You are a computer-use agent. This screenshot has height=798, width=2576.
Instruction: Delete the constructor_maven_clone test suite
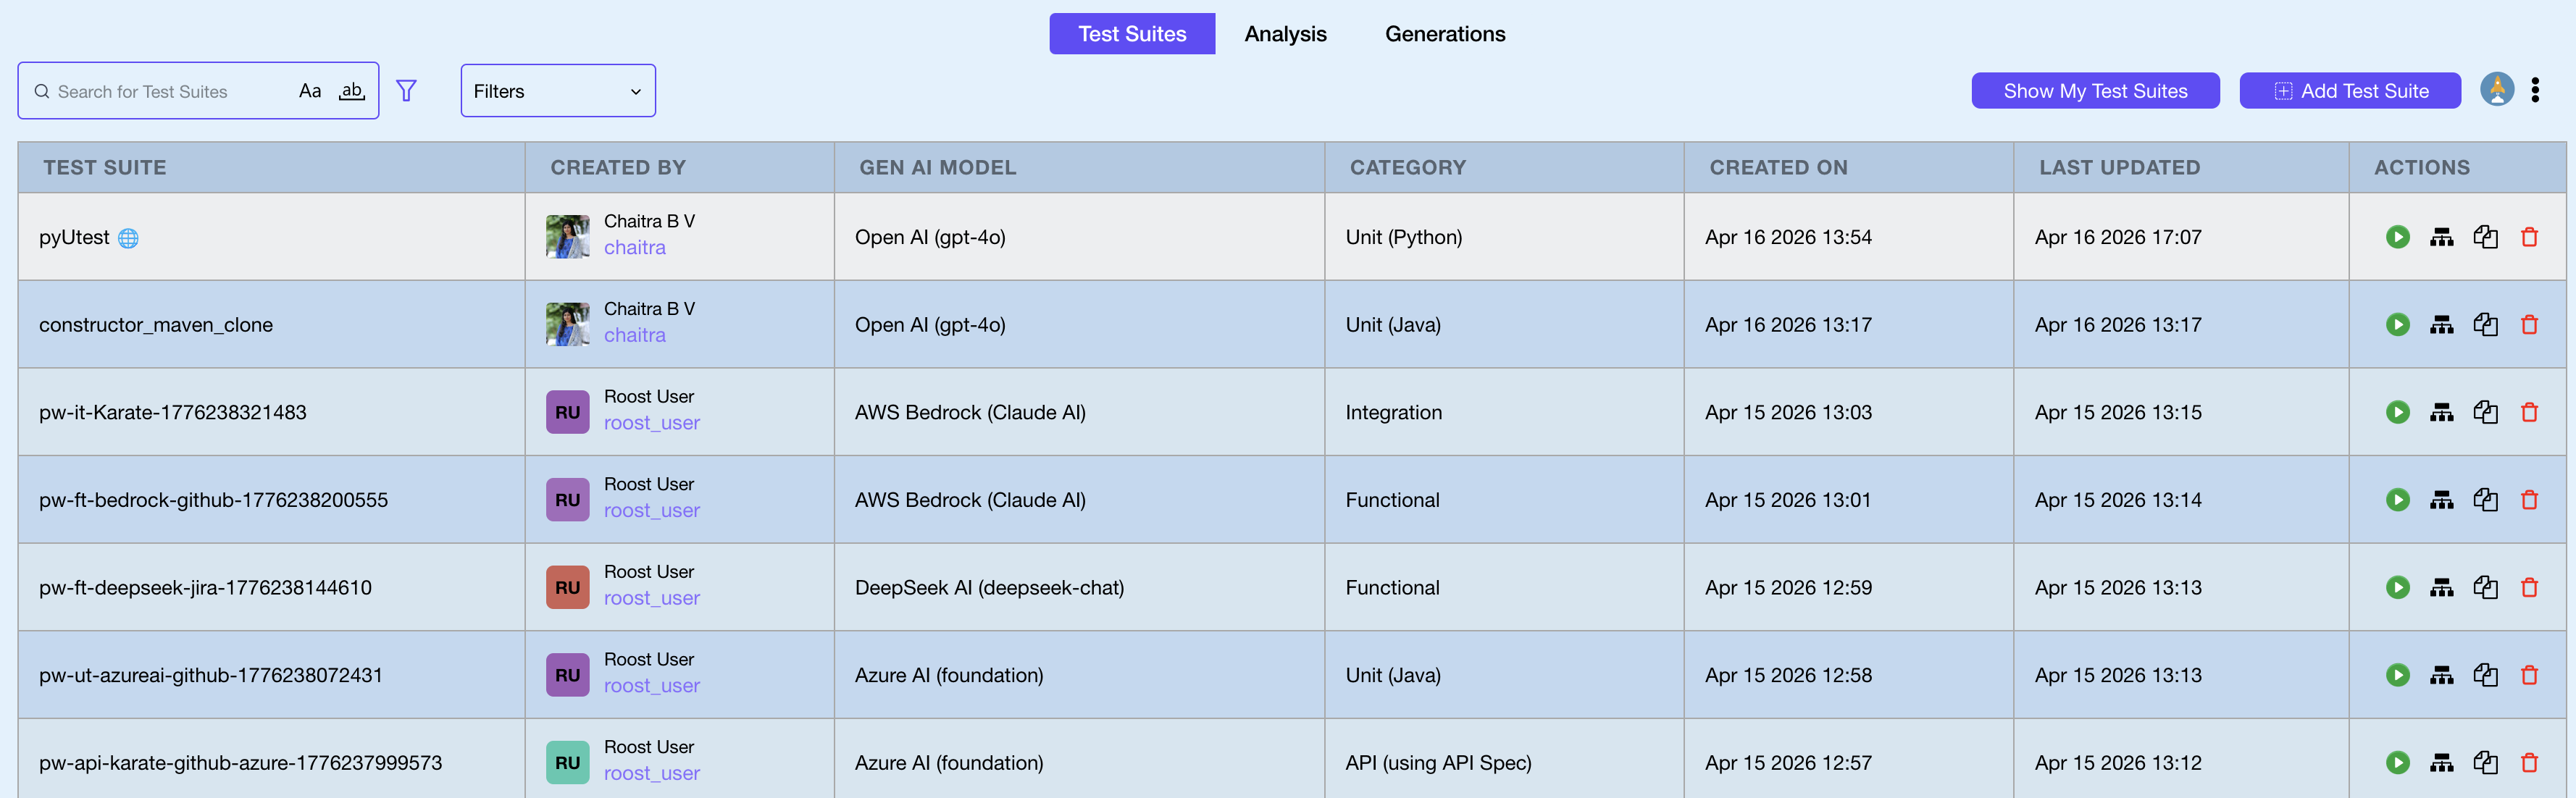(x=2529, y=325)
